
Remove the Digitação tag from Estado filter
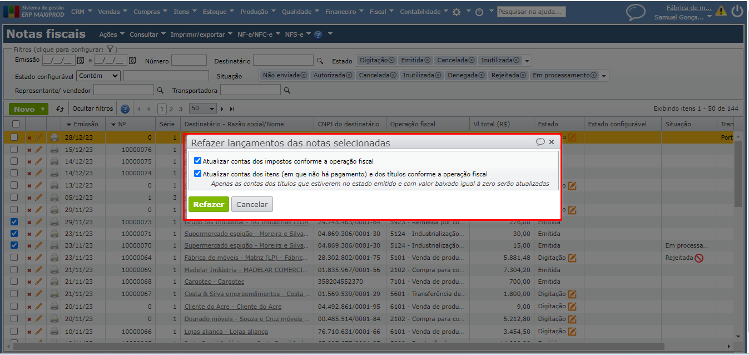[391, 60]
